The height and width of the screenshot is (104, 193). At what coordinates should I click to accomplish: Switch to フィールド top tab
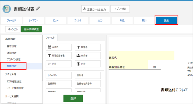pos(12,20)
